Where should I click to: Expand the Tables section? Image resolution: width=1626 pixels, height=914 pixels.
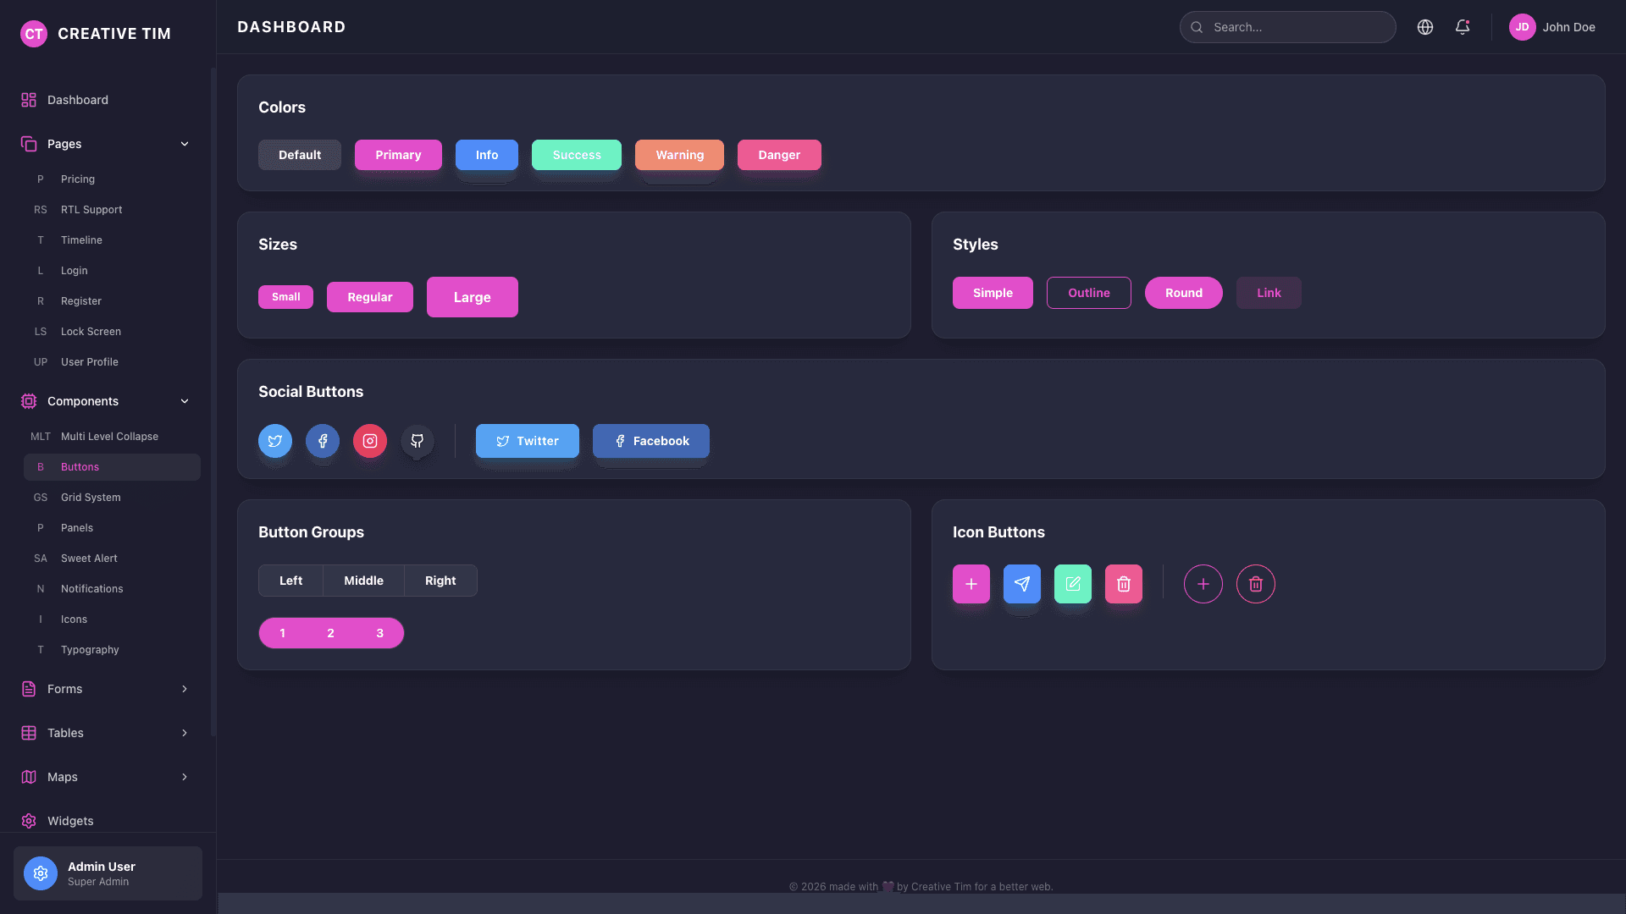pyautogui.click(x=103, y=733)
